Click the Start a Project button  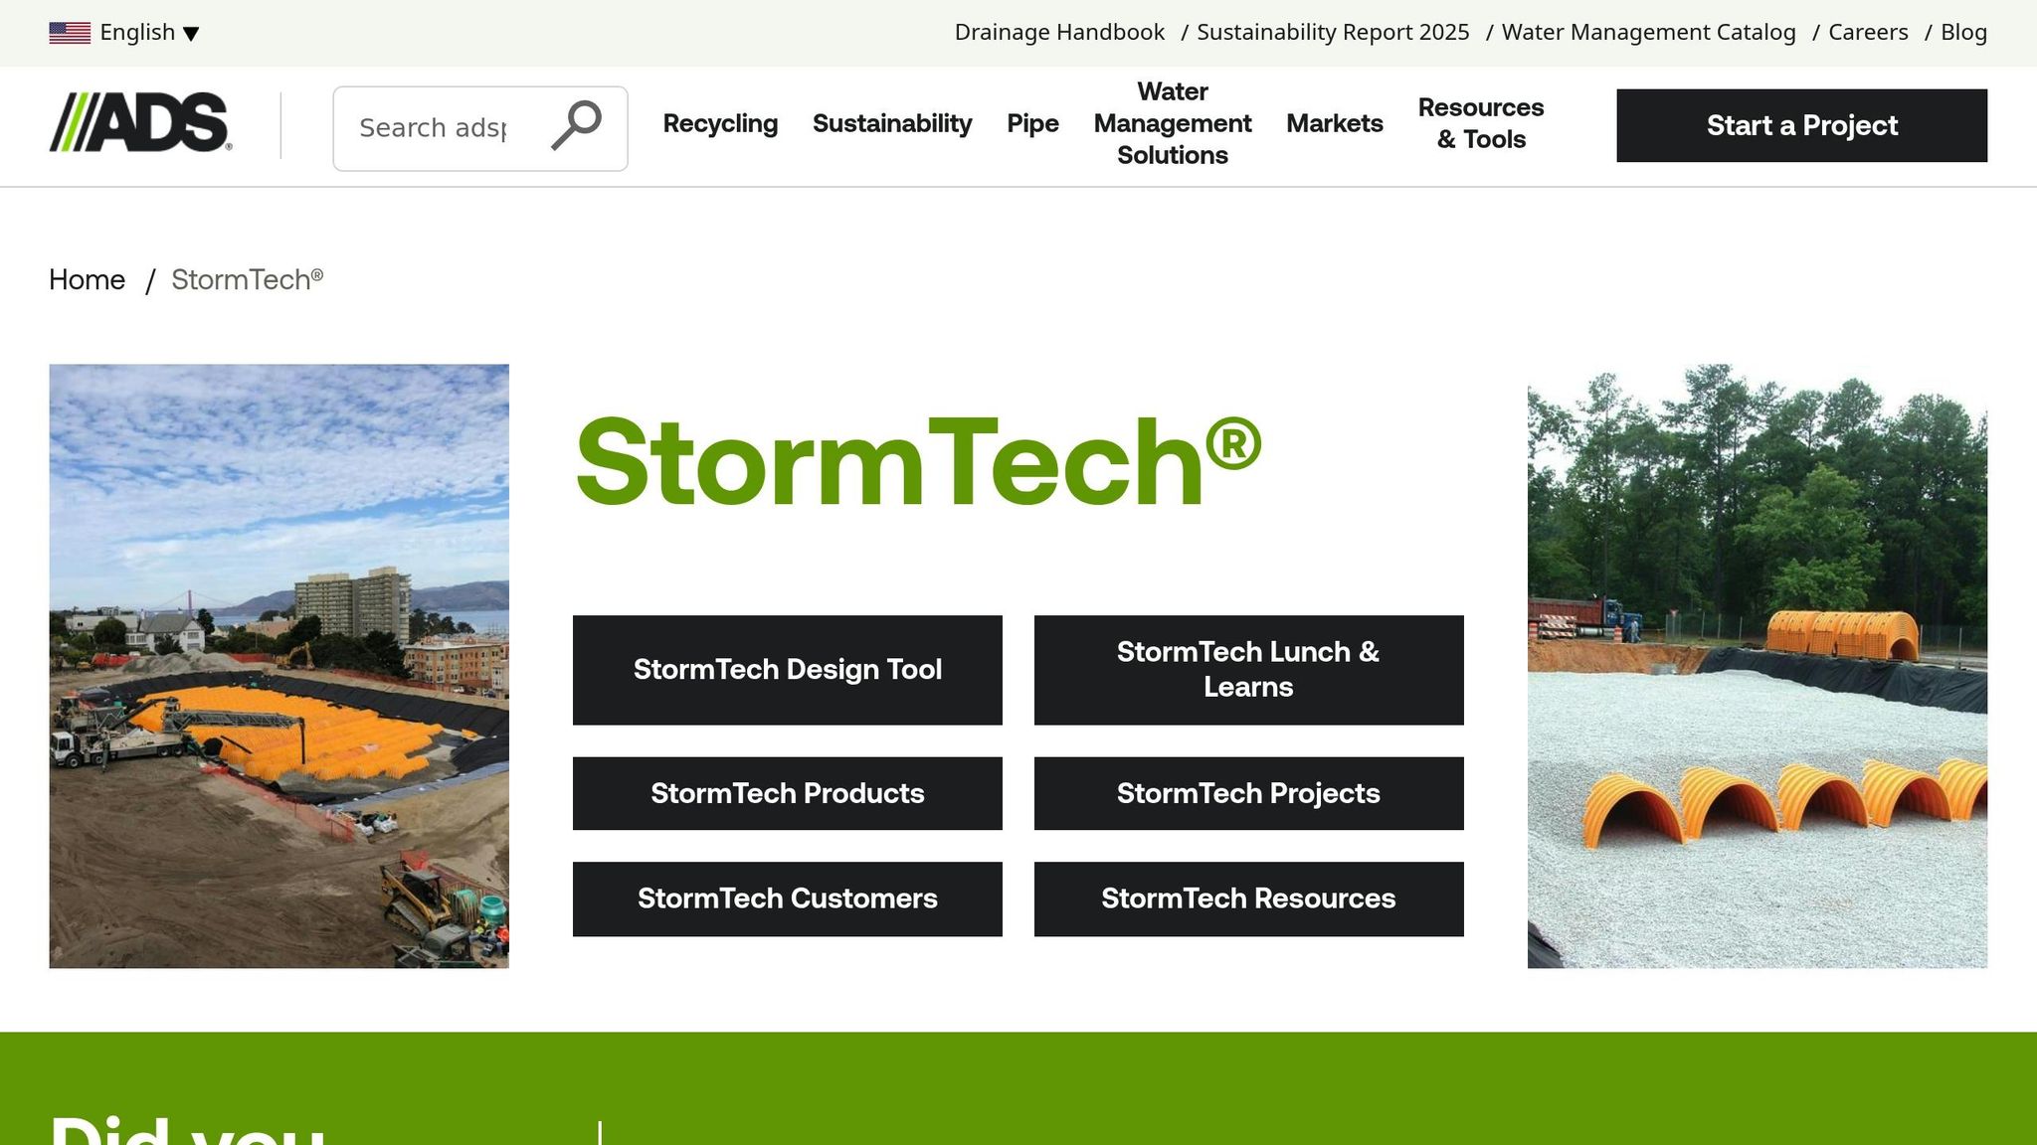1800,125
